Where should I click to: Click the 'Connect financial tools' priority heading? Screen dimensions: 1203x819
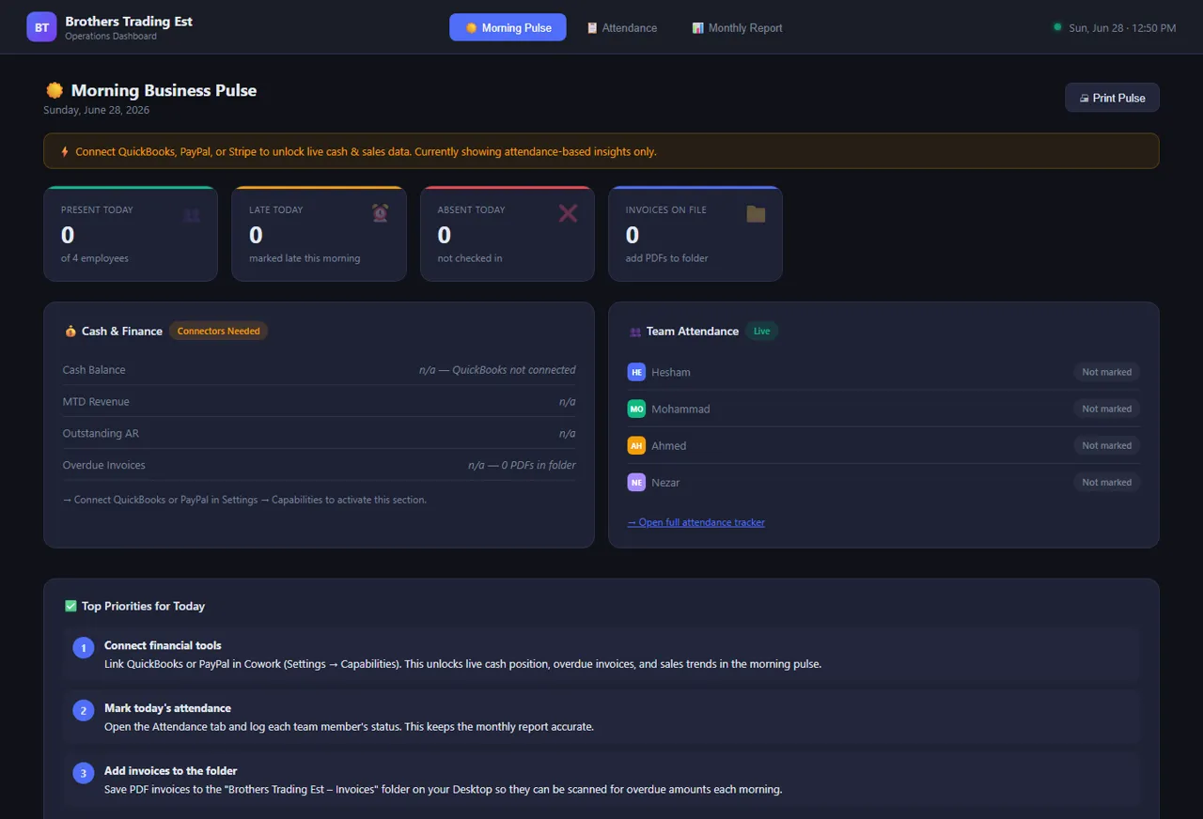163,645
